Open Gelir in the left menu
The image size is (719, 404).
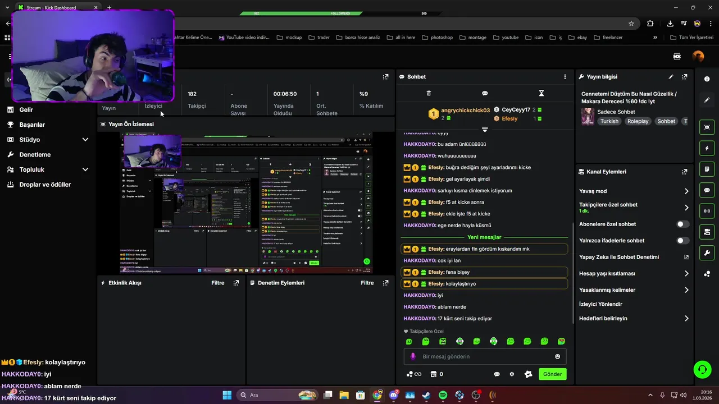26,110
